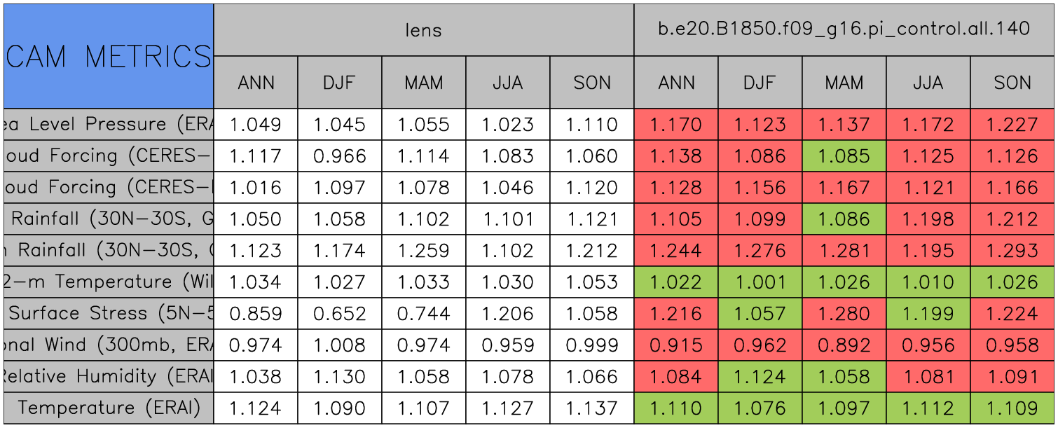This screenshot has width=1058, height=428.
Task: Click the red cell showing 1.293
Action: tap(1012, 250)
